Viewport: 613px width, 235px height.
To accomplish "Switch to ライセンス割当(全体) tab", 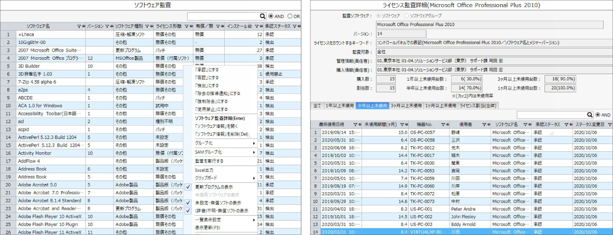I will pyautogui.click(x=478, y=106).
